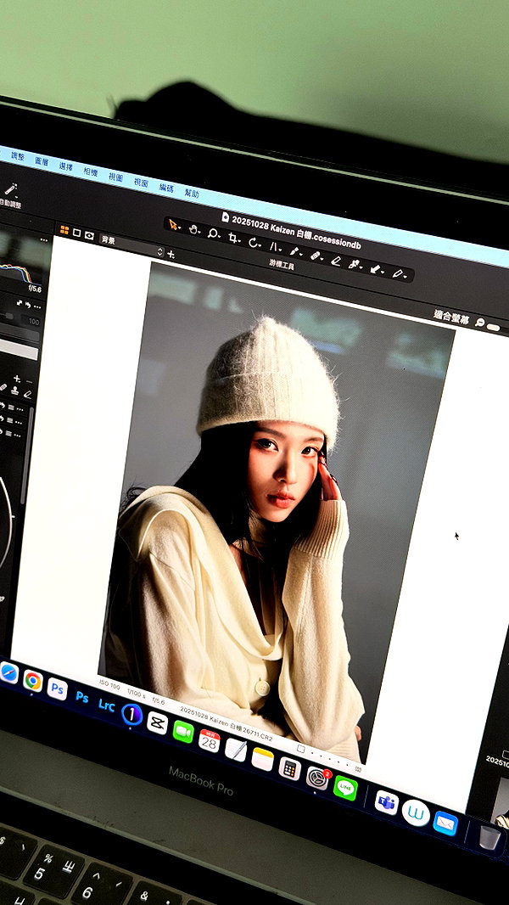This screenshot has width=509, height=905.
Task: Select the left panel eraser mask icon
Action: [x=27, y=394]
